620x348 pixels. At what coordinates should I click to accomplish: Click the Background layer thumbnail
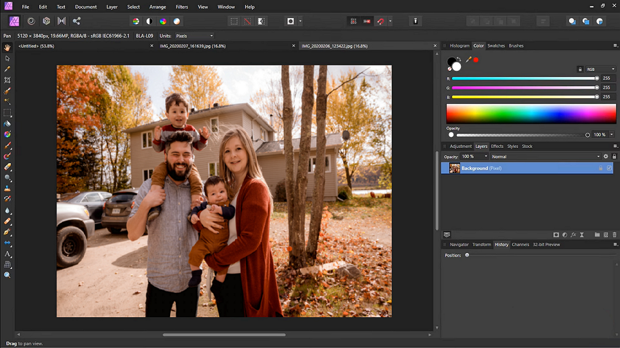pyautogui.click(x=455, y=168)
